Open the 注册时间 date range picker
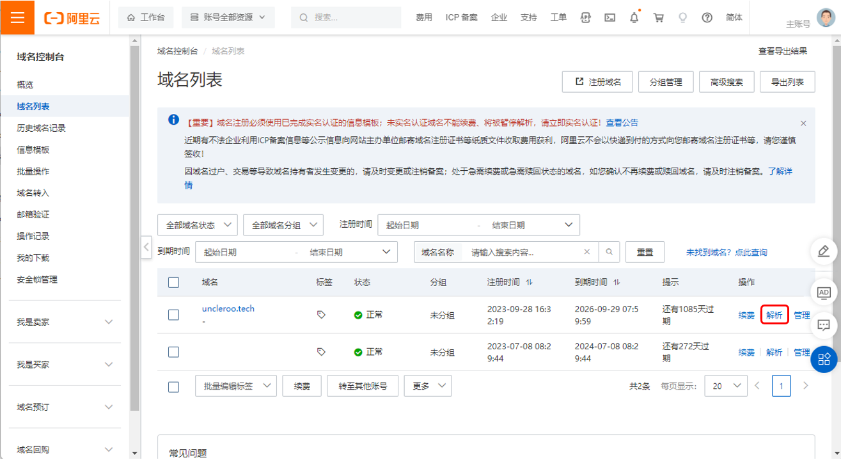This screenshot has width=841, height=460. point(479,225)
